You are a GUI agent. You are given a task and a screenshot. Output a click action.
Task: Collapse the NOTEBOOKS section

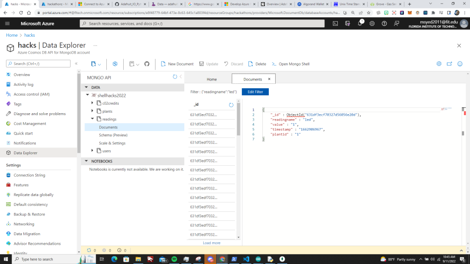click(x=86, y=161)
